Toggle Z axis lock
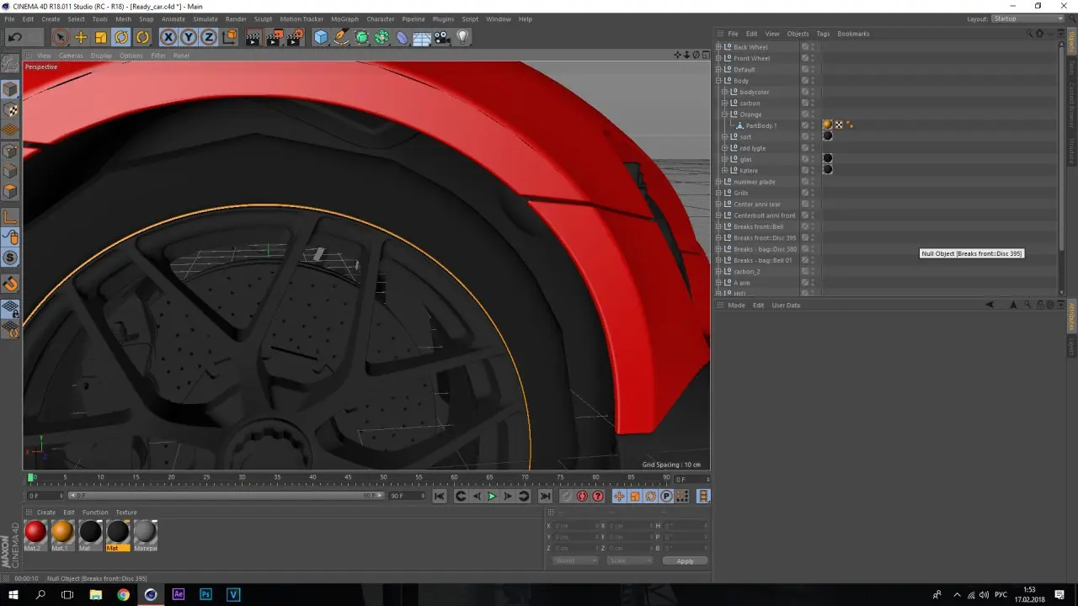1078x606 pixels. tap(208, 37)
